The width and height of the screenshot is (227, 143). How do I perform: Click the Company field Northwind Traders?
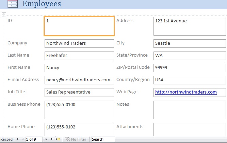[79, 43]
